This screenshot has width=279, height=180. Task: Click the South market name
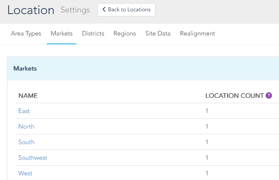coord(26,142)
